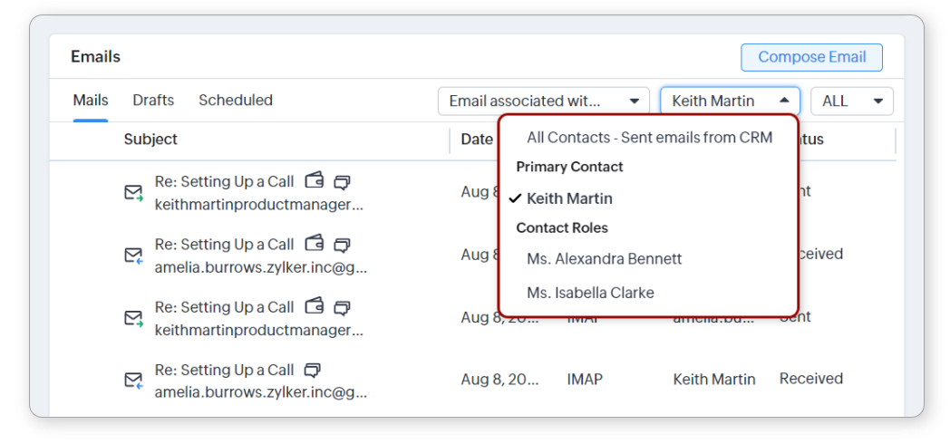950x444 pixels.
Task: Open the ALL filter dropdown
Action: pyautogui.click(x=851, y=101)
